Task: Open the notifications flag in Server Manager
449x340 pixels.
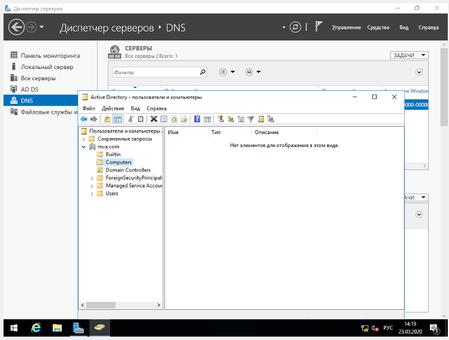Action: tap(319, 26)
